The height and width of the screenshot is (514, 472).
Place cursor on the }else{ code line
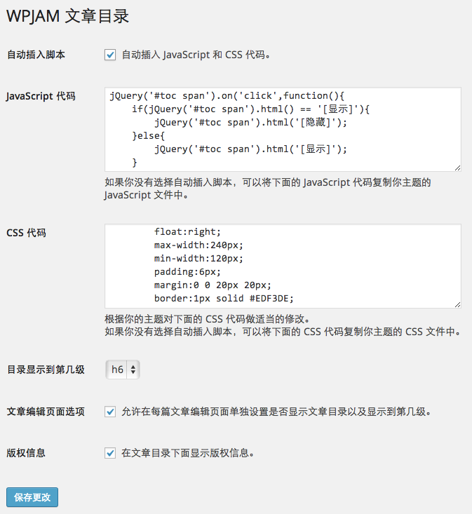148,136
